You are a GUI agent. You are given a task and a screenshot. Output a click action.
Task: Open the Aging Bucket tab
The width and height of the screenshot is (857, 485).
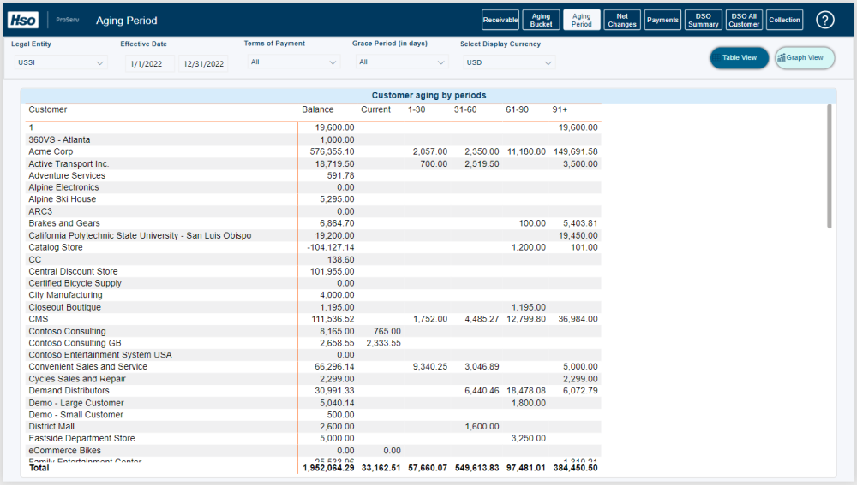coord(541,20)
